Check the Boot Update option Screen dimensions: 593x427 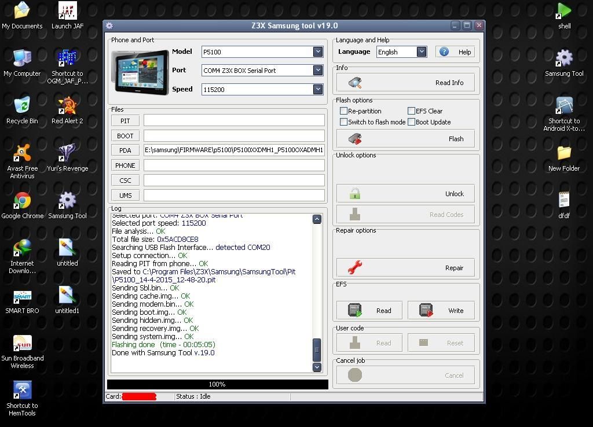[412, 122]
